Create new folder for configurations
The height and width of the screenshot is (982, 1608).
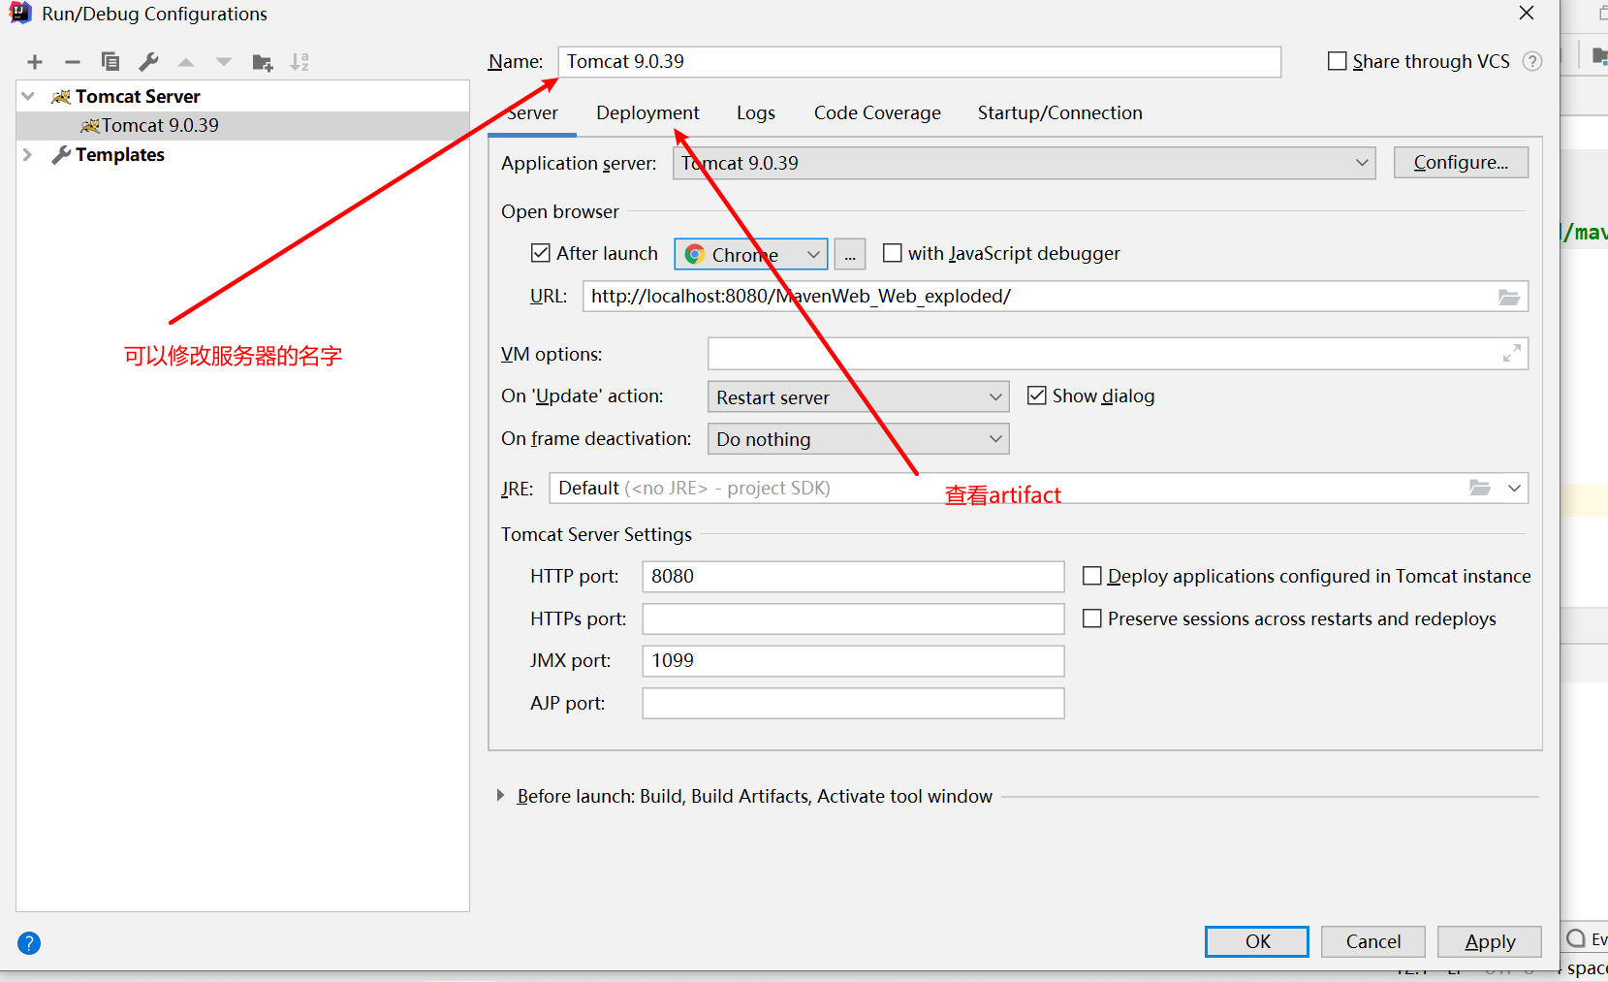(x=262, y=62)
